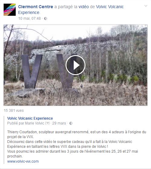Open the Clermont Centre profile picture
Screen dimensions: 151x169
(10, 10)
